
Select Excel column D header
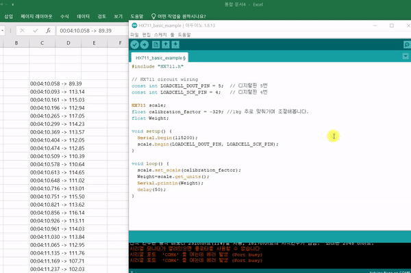coord(68,43)
